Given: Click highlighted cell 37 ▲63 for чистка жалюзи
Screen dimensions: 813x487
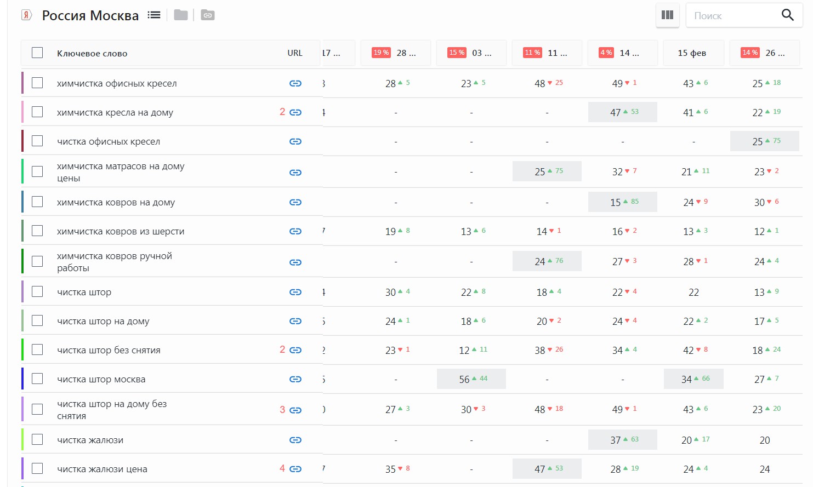Looking at the screenshot, I should (x=623, y=440).
